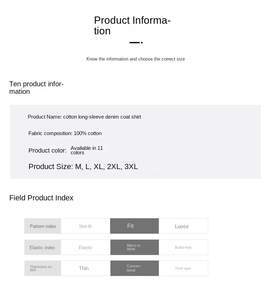The height and width of the screenshot is (288, 271).
Task: Click the Product Size text line
Action: coord(83,167)
